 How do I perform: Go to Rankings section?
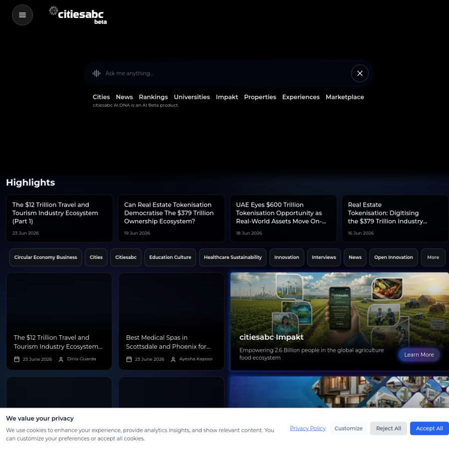coord(153,97)
